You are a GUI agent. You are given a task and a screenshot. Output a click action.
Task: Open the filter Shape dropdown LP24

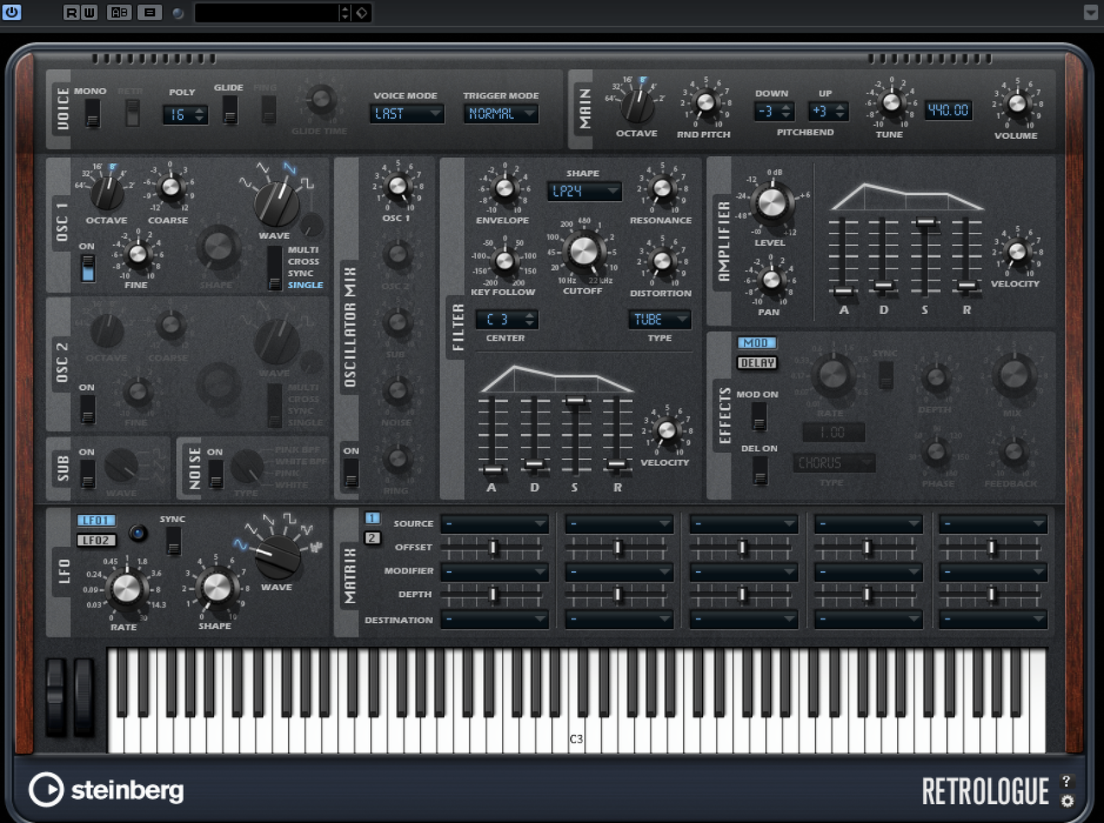pyautogui.click(x=584, y=192)
